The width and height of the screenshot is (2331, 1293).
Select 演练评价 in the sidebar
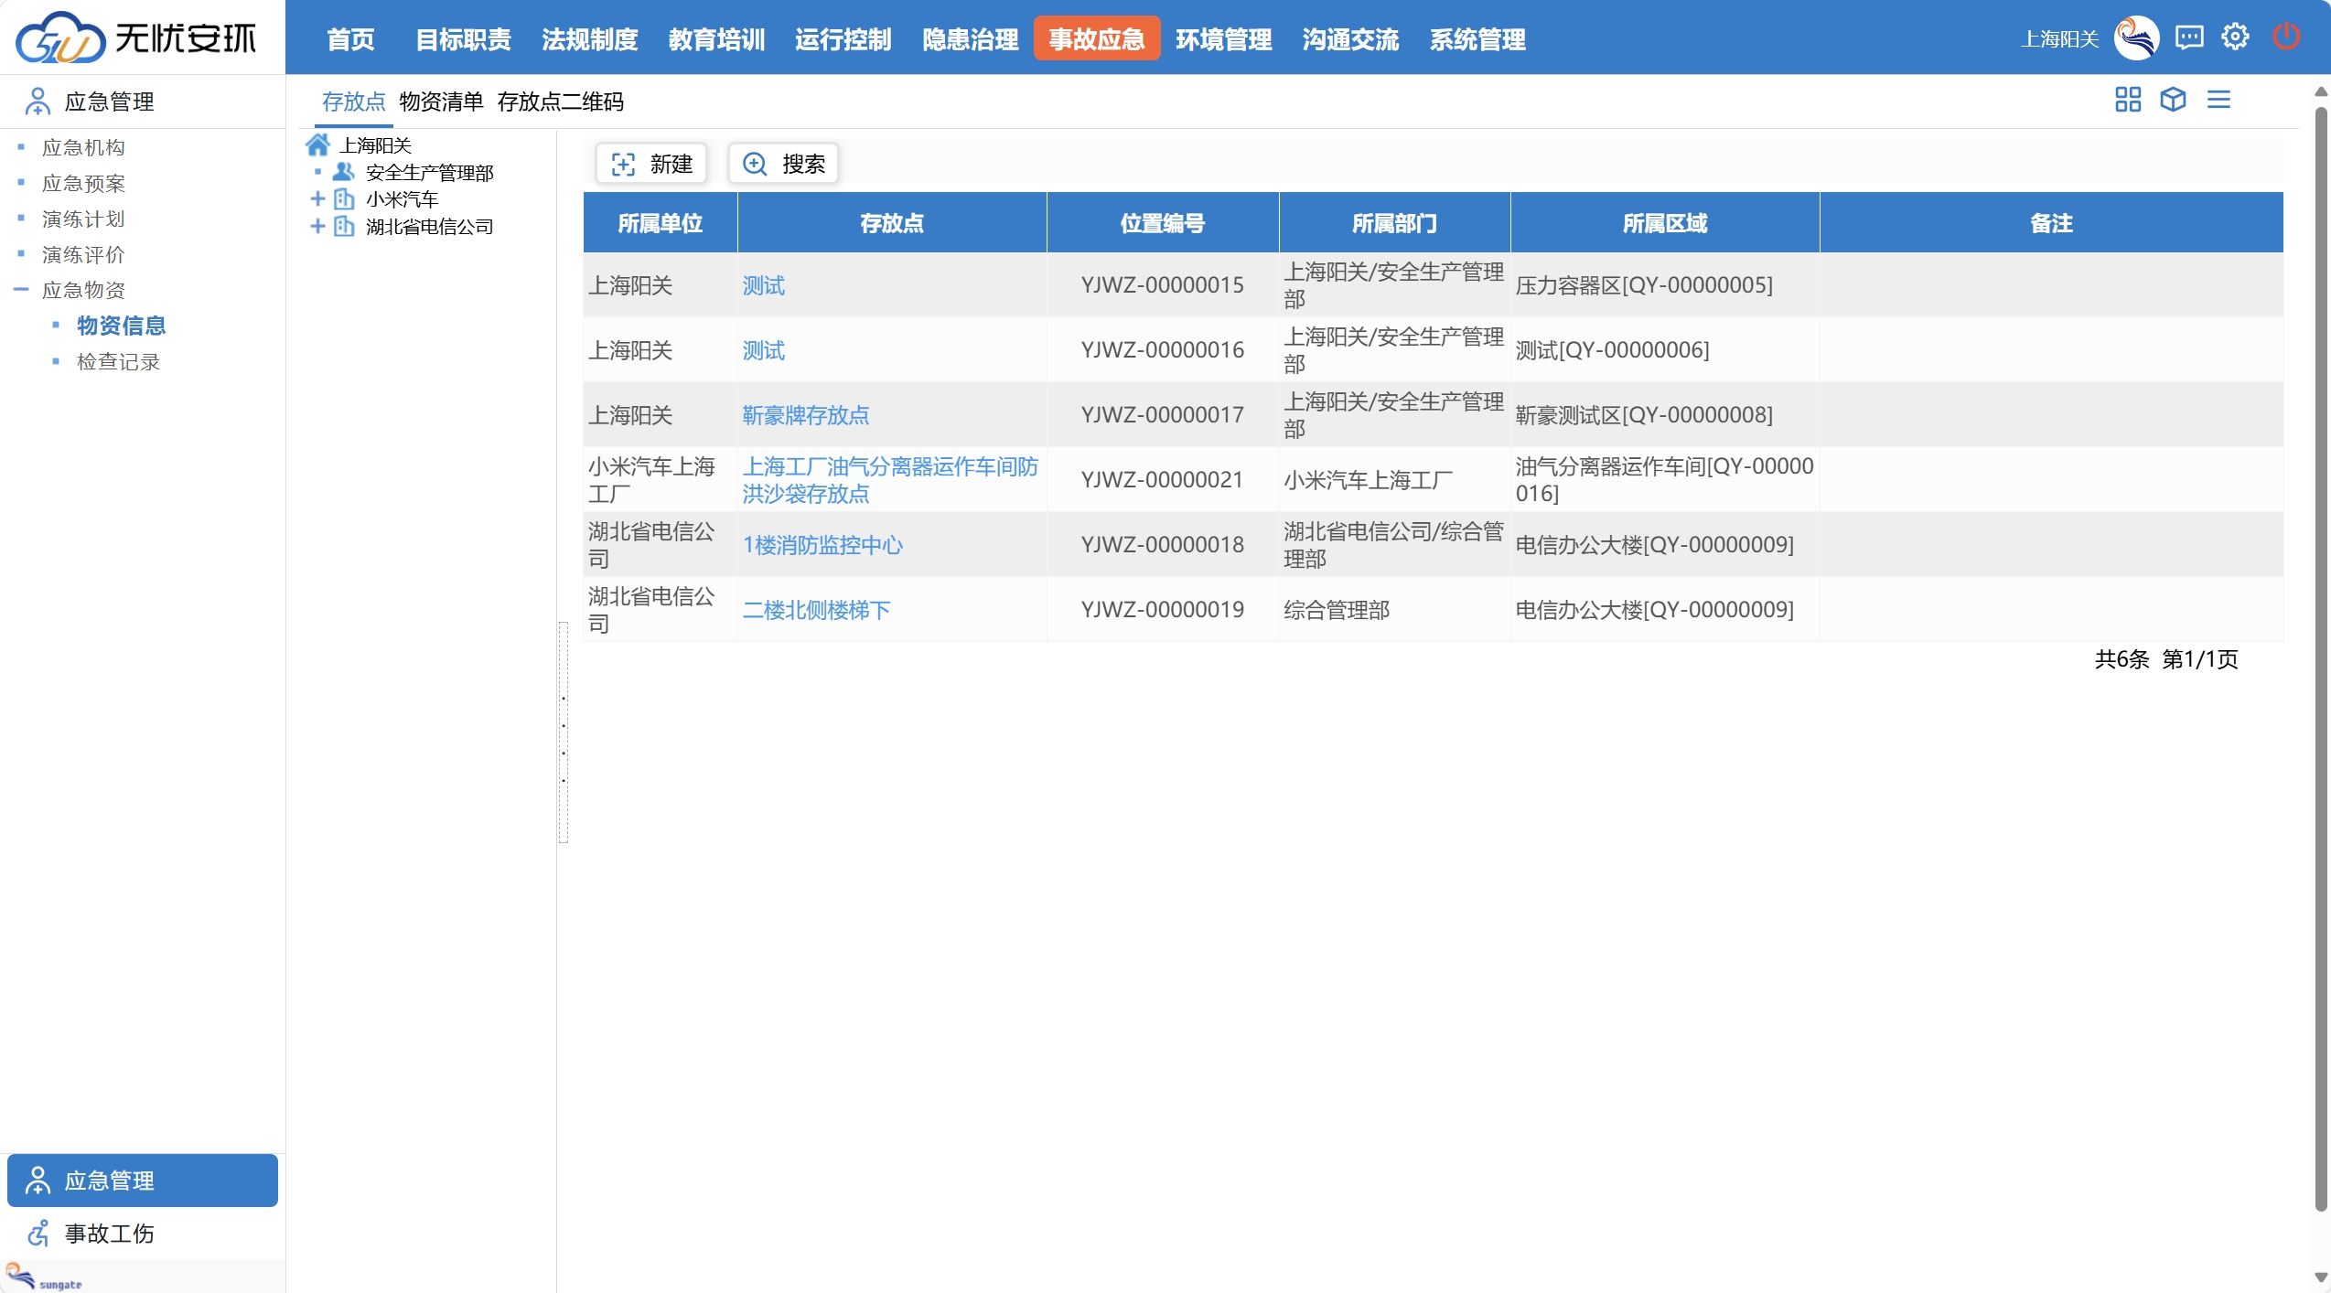click(83, 254)
